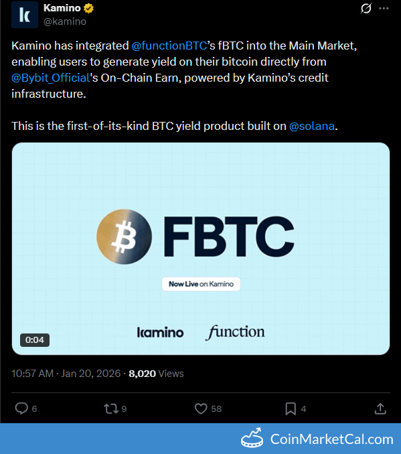Open the @Bybit_Official mention link

(51, 78)
